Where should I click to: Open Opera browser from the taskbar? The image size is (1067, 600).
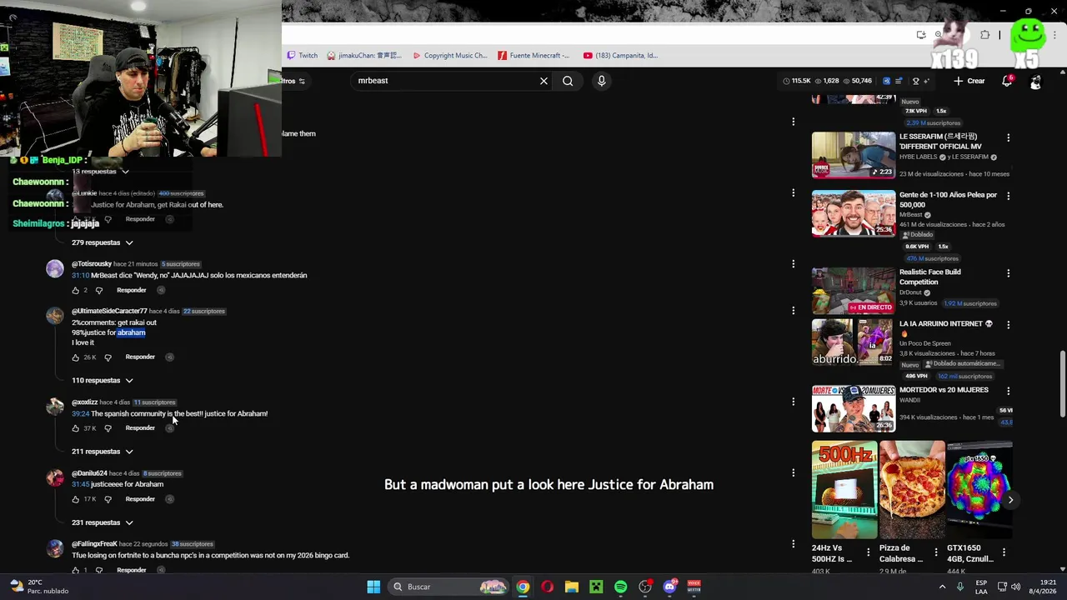(x=547, y=587)
